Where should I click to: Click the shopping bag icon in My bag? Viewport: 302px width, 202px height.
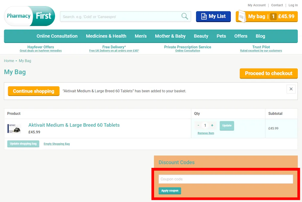[x=242, y=17]
